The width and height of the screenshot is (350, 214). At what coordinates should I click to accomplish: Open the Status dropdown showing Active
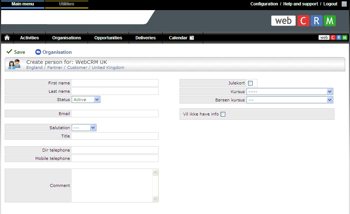tap(86, 99)
